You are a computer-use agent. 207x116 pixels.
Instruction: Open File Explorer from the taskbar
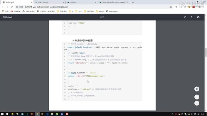(52, 114)
